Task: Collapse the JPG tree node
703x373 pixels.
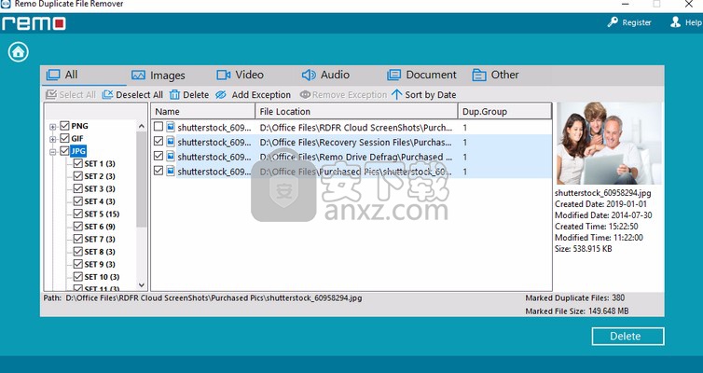Action: click(53, 152)
